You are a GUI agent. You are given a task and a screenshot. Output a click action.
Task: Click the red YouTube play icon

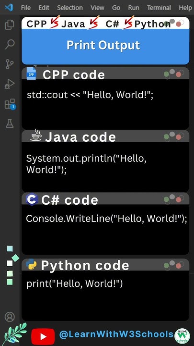[x=43, y=336]
